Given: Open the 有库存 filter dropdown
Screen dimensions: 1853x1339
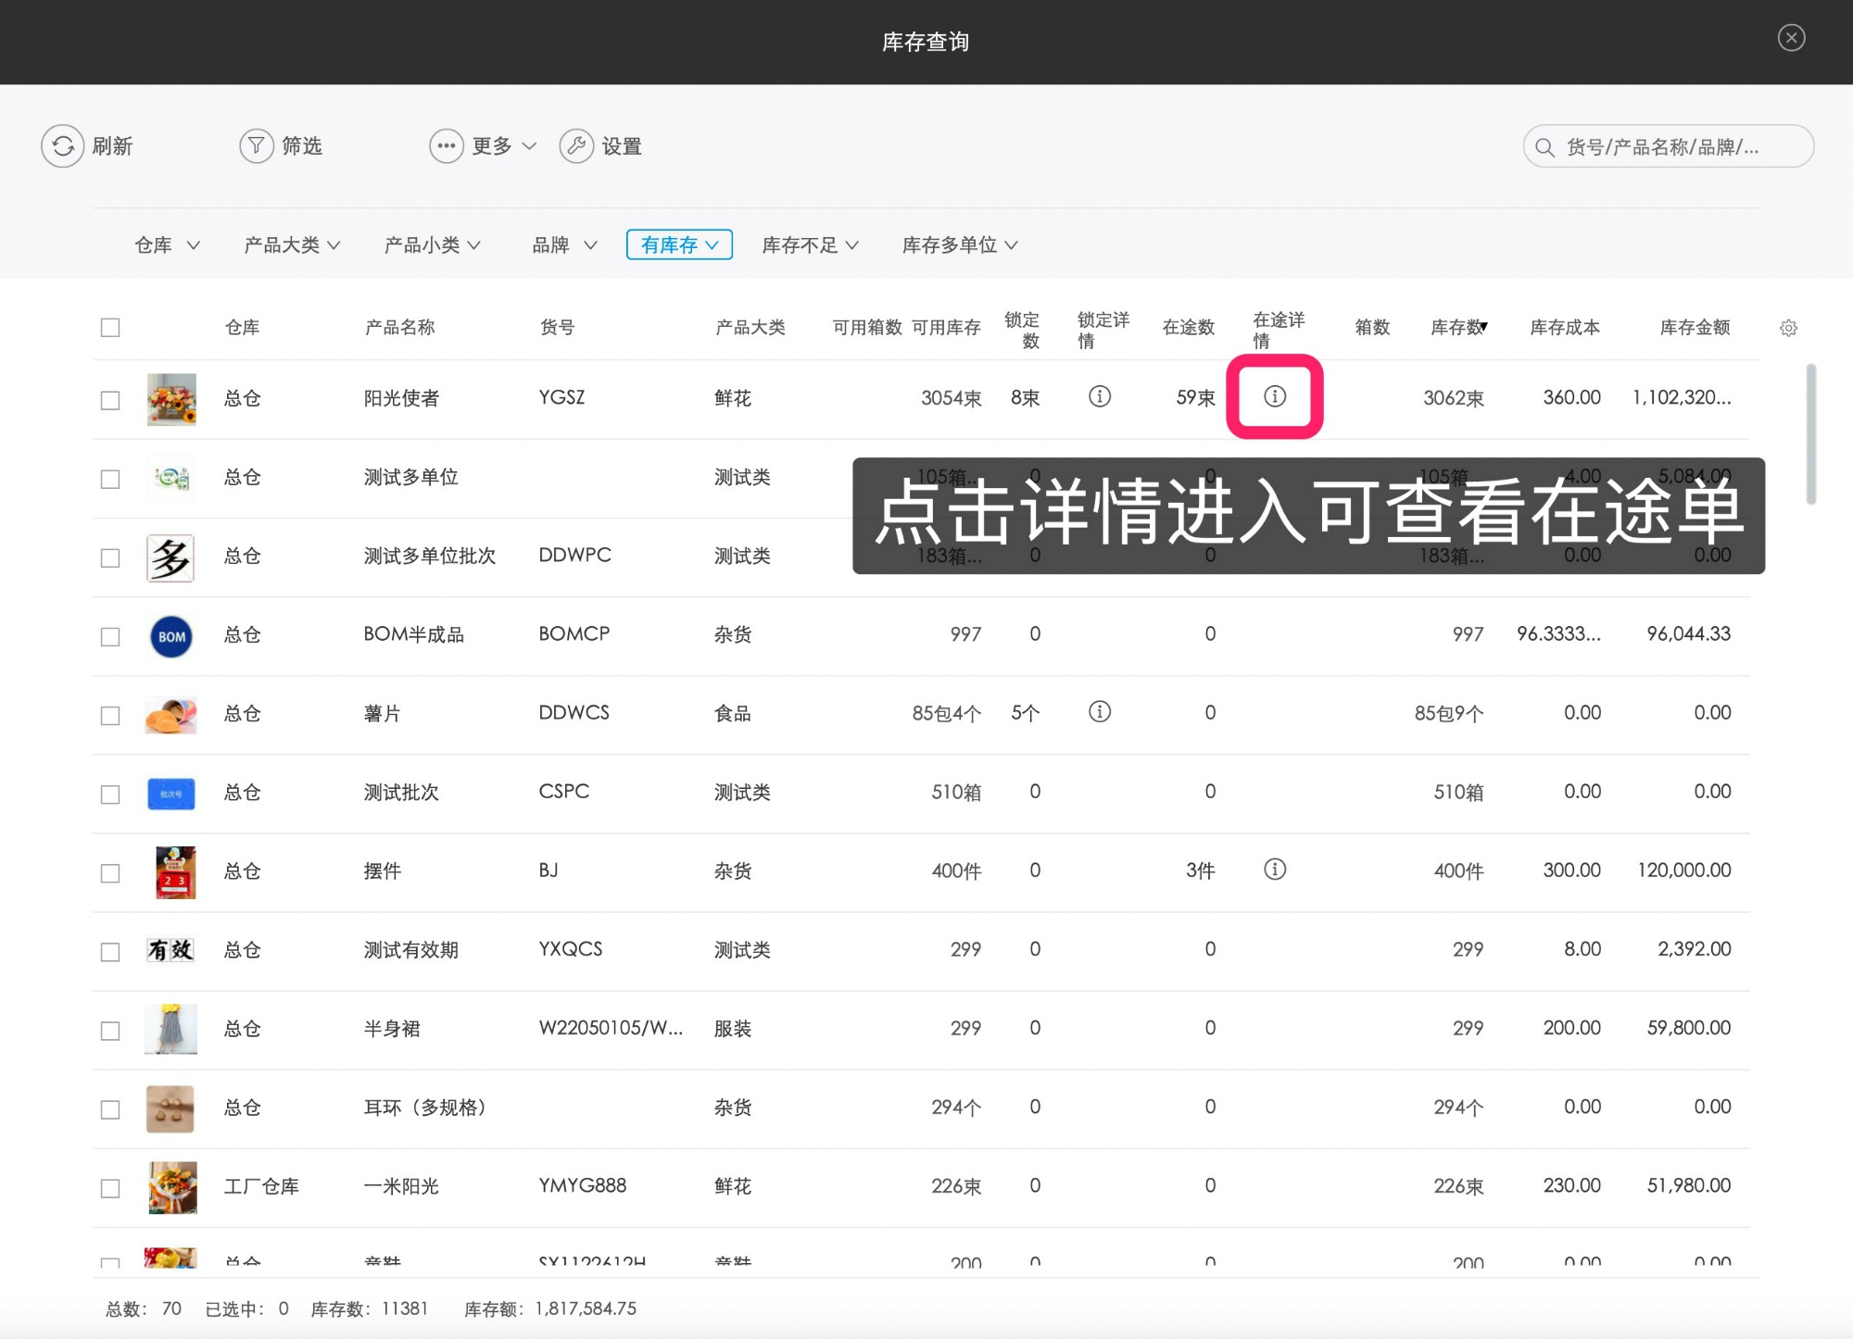Looking at the screenshot, I should point(679,244).
